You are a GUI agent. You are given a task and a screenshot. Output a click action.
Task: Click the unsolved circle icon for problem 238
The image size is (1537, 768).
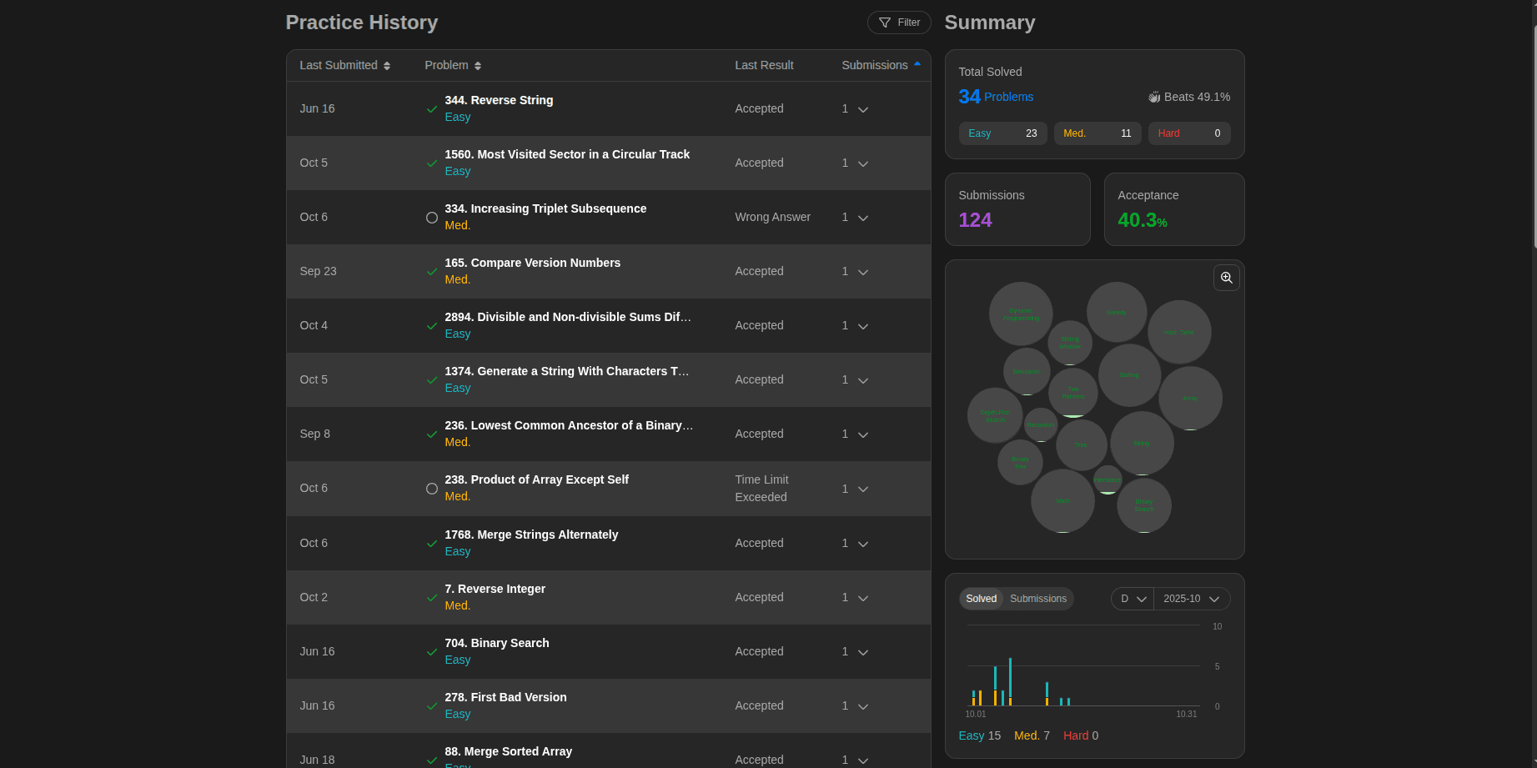click(432, 489)
